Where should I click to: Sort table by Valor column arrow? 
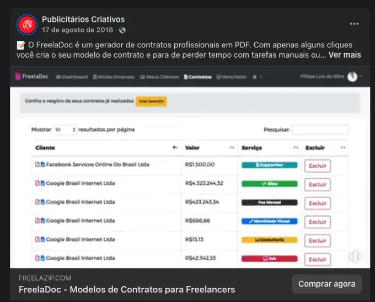[232, 147]
